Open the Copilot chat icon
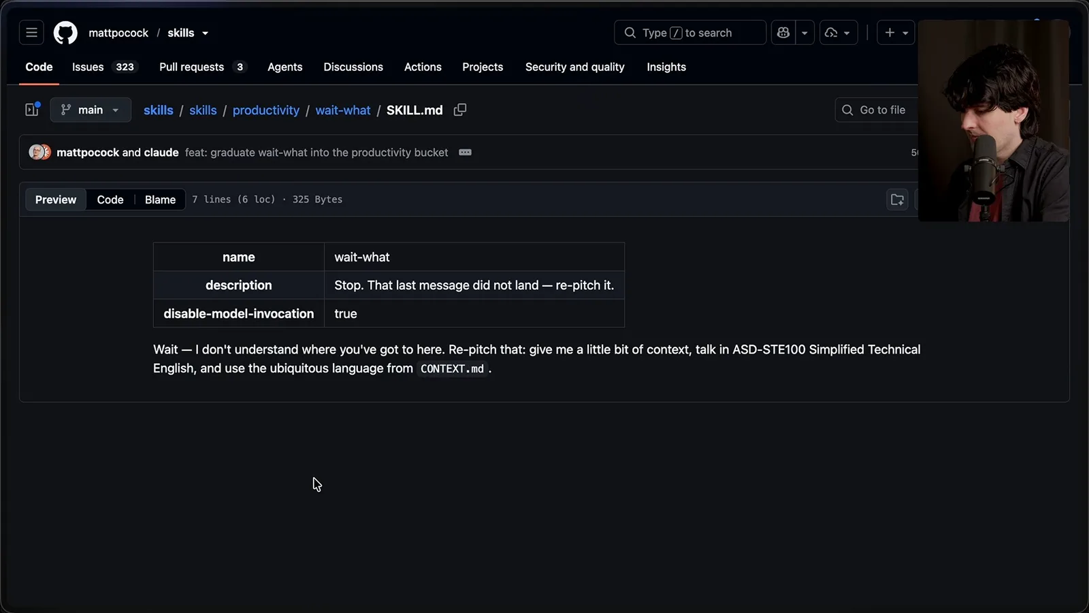 click(783, 33)
